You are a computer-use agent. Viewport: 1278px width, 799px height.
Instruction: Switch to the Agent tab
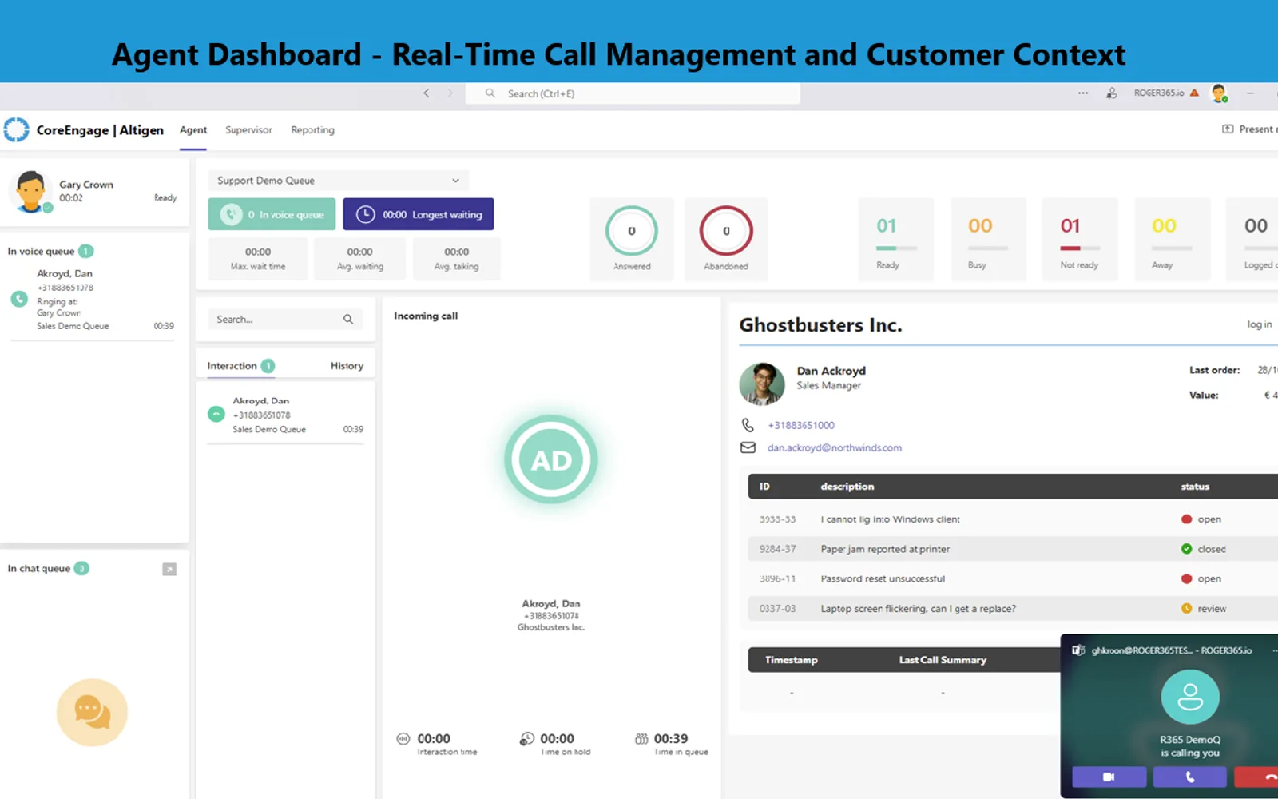tap(193, 130)
